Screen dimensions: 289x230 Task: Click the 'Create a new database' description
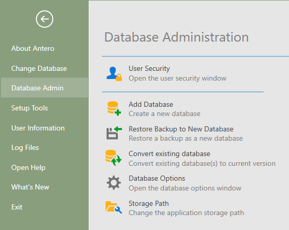tap(164, 113)
